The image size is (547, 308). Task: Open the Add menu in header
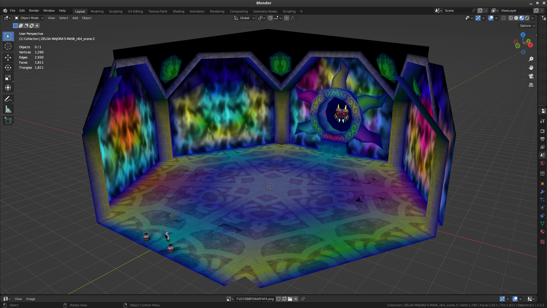pos(75,18)
